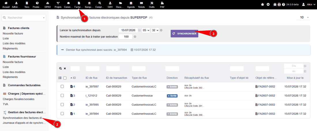
Task: Go to the GRH module
Action: (x=110, y=5)
